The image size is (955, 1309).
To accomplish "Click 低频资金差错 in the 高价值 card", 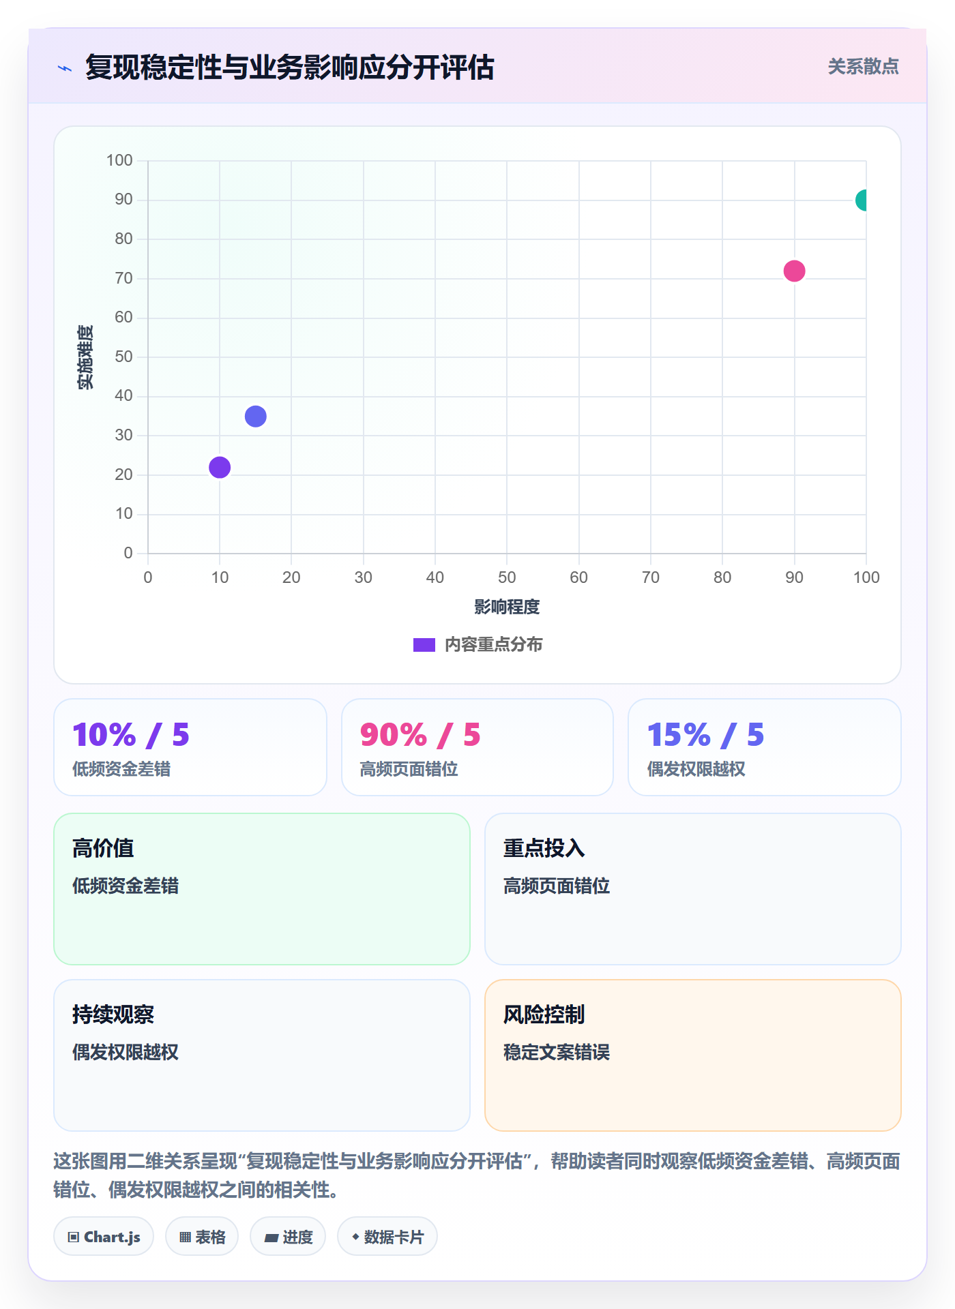I will point(126,886).
